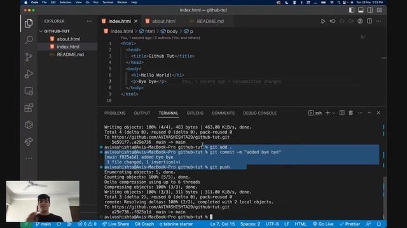Toggle bottom panel layout icon

click(x=361, y=10)
